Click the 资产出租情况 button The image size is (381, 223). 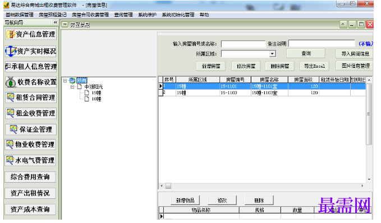[30, 193]
